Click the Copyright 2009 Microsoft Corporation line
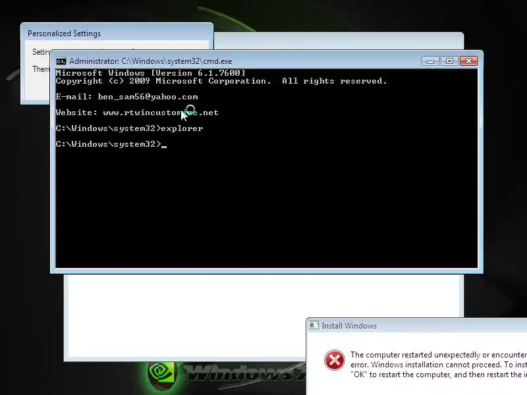527x395 pixels. (x=221, y=81)
